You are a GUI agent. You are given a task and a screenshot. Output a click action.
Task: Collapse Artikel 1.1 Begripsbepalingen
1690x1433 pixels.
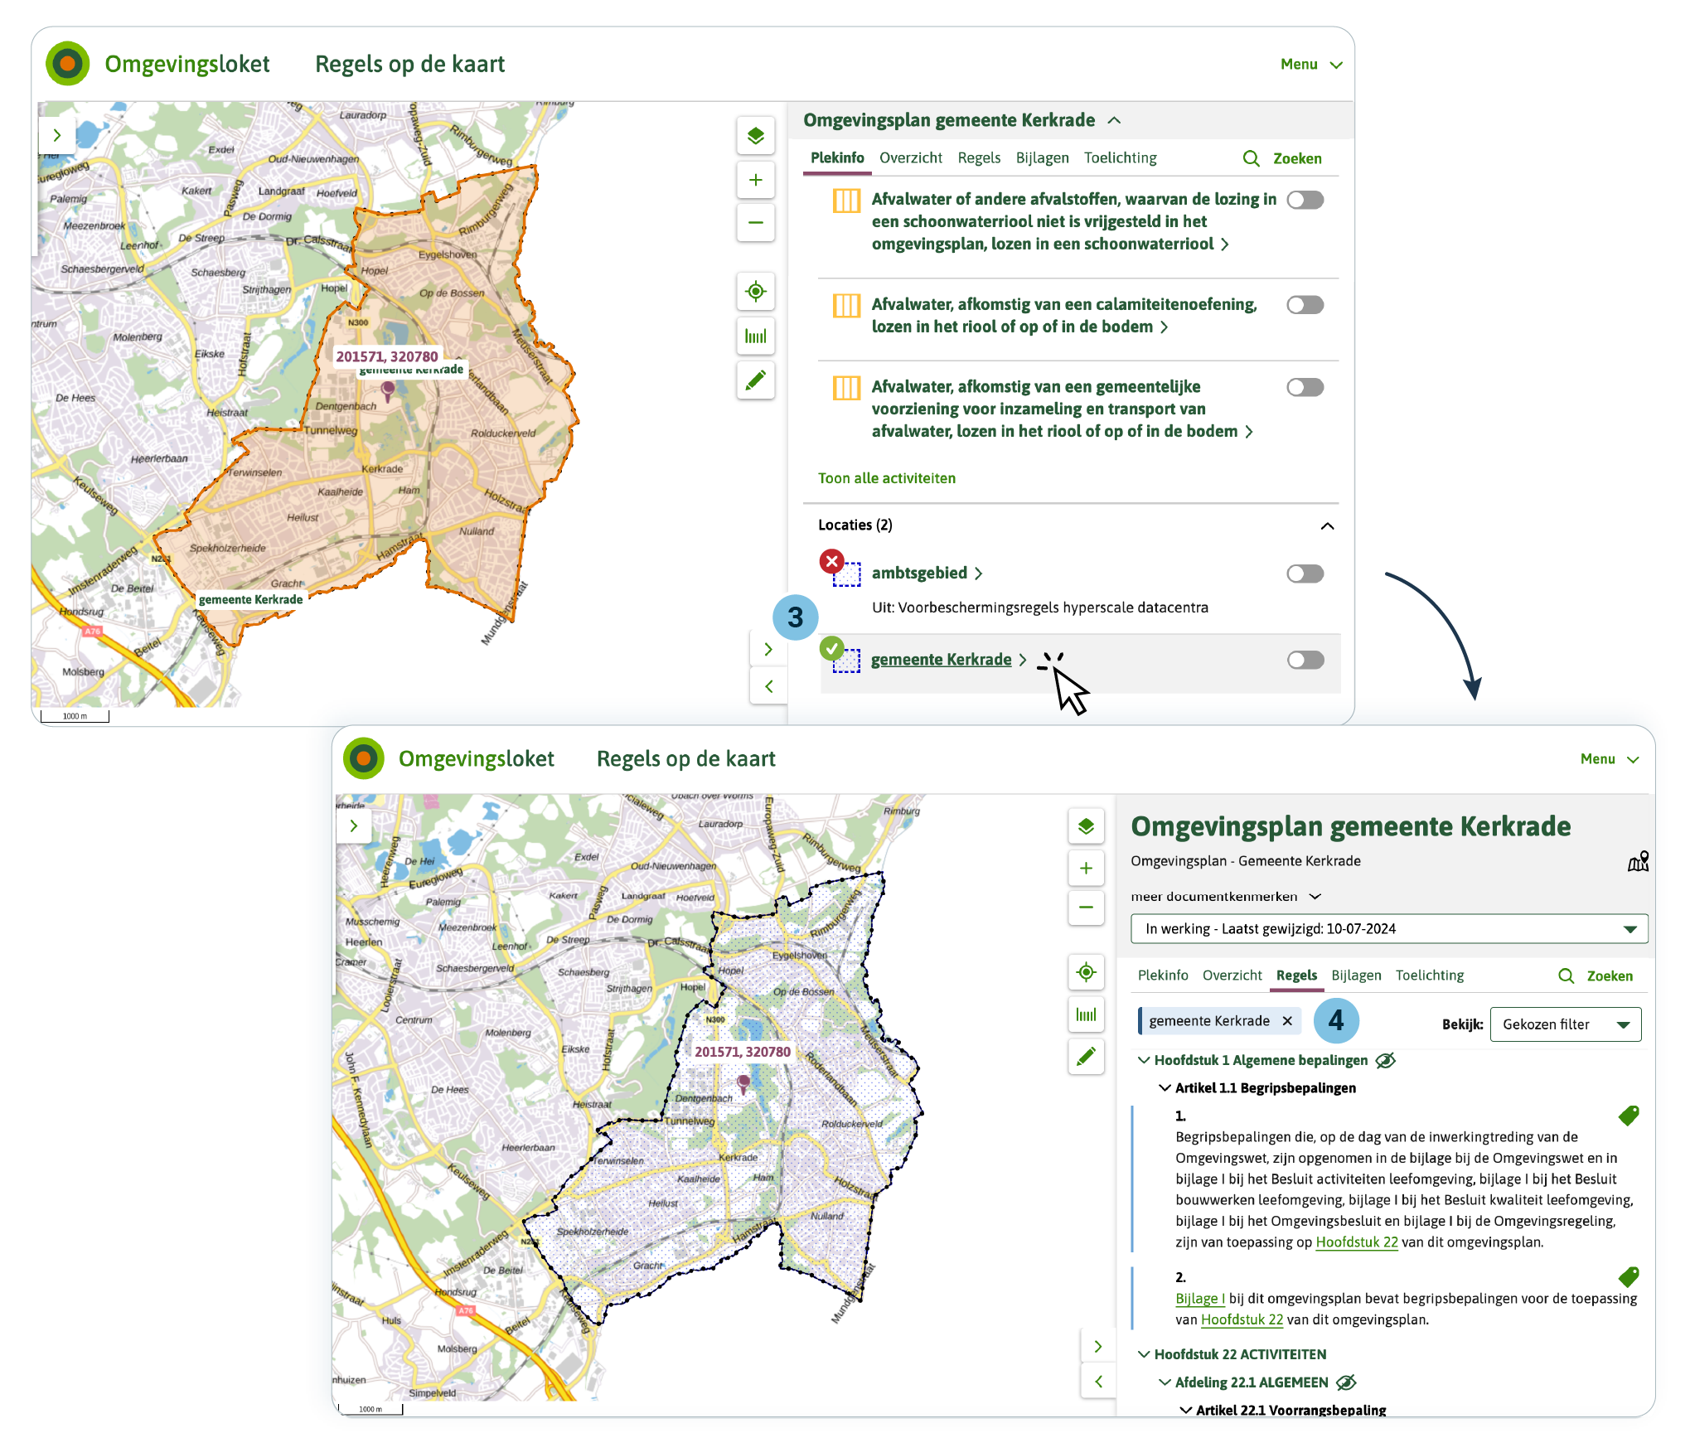coord(1165,1088)
